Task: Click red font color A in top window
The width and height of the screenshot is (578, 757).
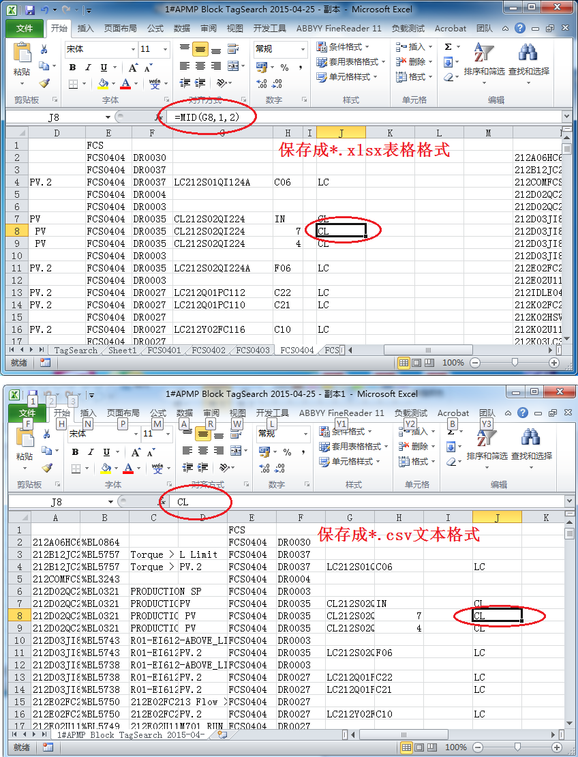Action: (x=125, y=83)
